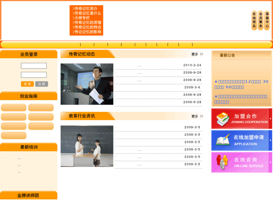Open the news row dated 2010-2-24

pyautogui.click(x=158, y=65)
